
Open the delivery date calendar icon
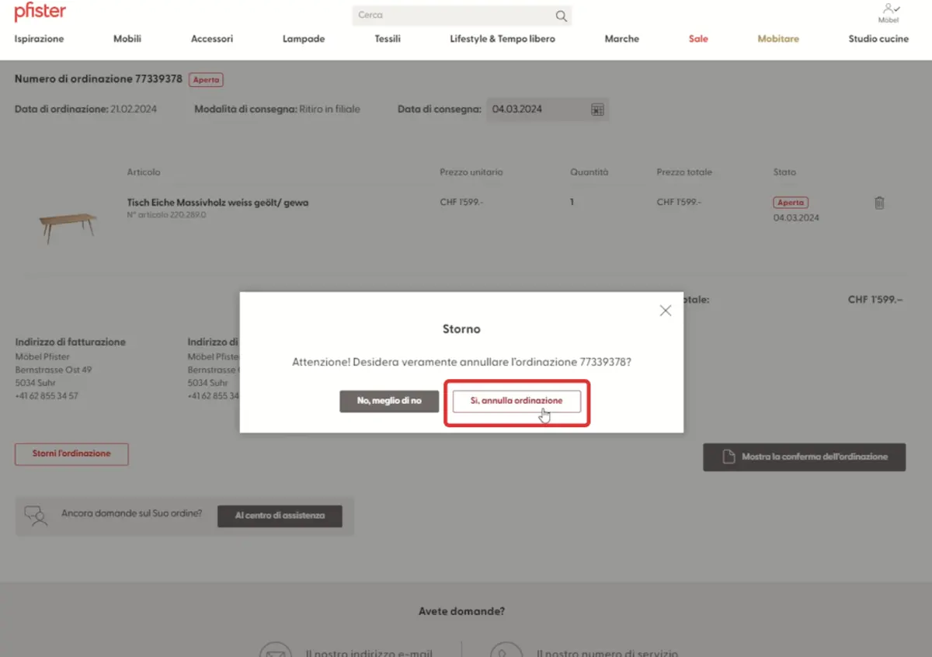point(597,109)
